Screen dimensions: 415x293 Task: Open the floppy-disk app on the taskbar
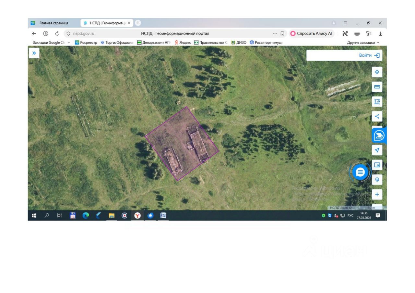click(x=73, y=216)
